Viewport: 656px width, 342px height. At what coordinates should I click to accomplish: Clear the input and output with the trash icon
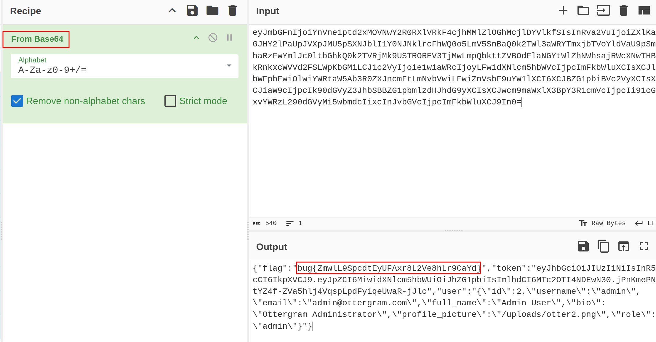tap(623, 11)
